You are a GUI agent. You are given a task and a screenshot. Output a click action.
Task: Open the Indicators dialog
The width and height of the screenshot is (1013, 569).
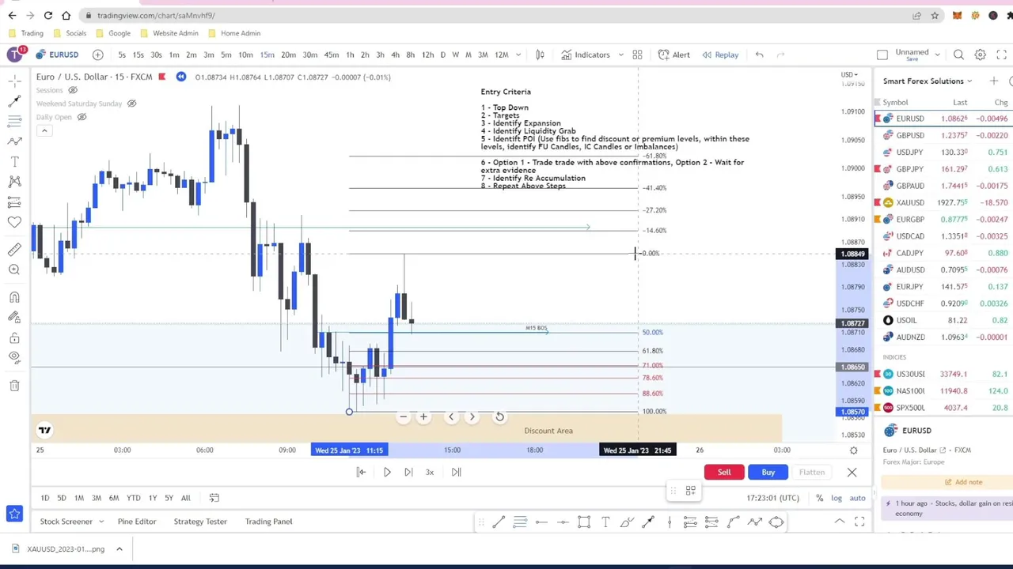pos(586,55)
